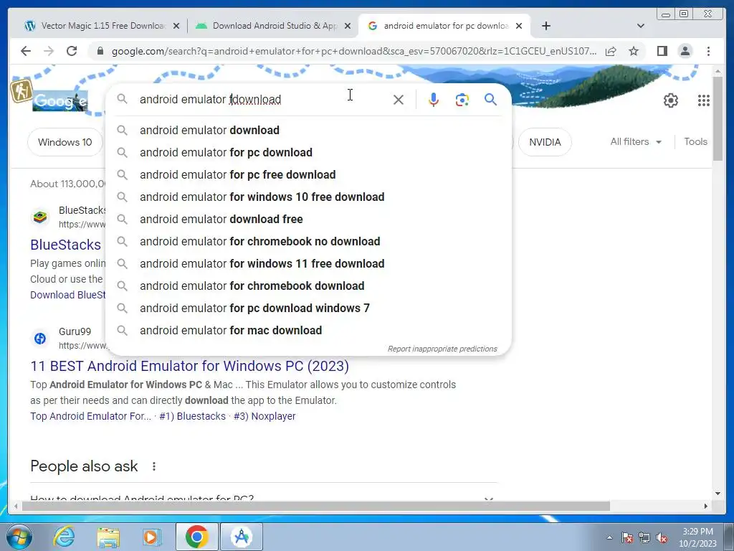
Task: Open a new browser tab
Action: (545, 26)
